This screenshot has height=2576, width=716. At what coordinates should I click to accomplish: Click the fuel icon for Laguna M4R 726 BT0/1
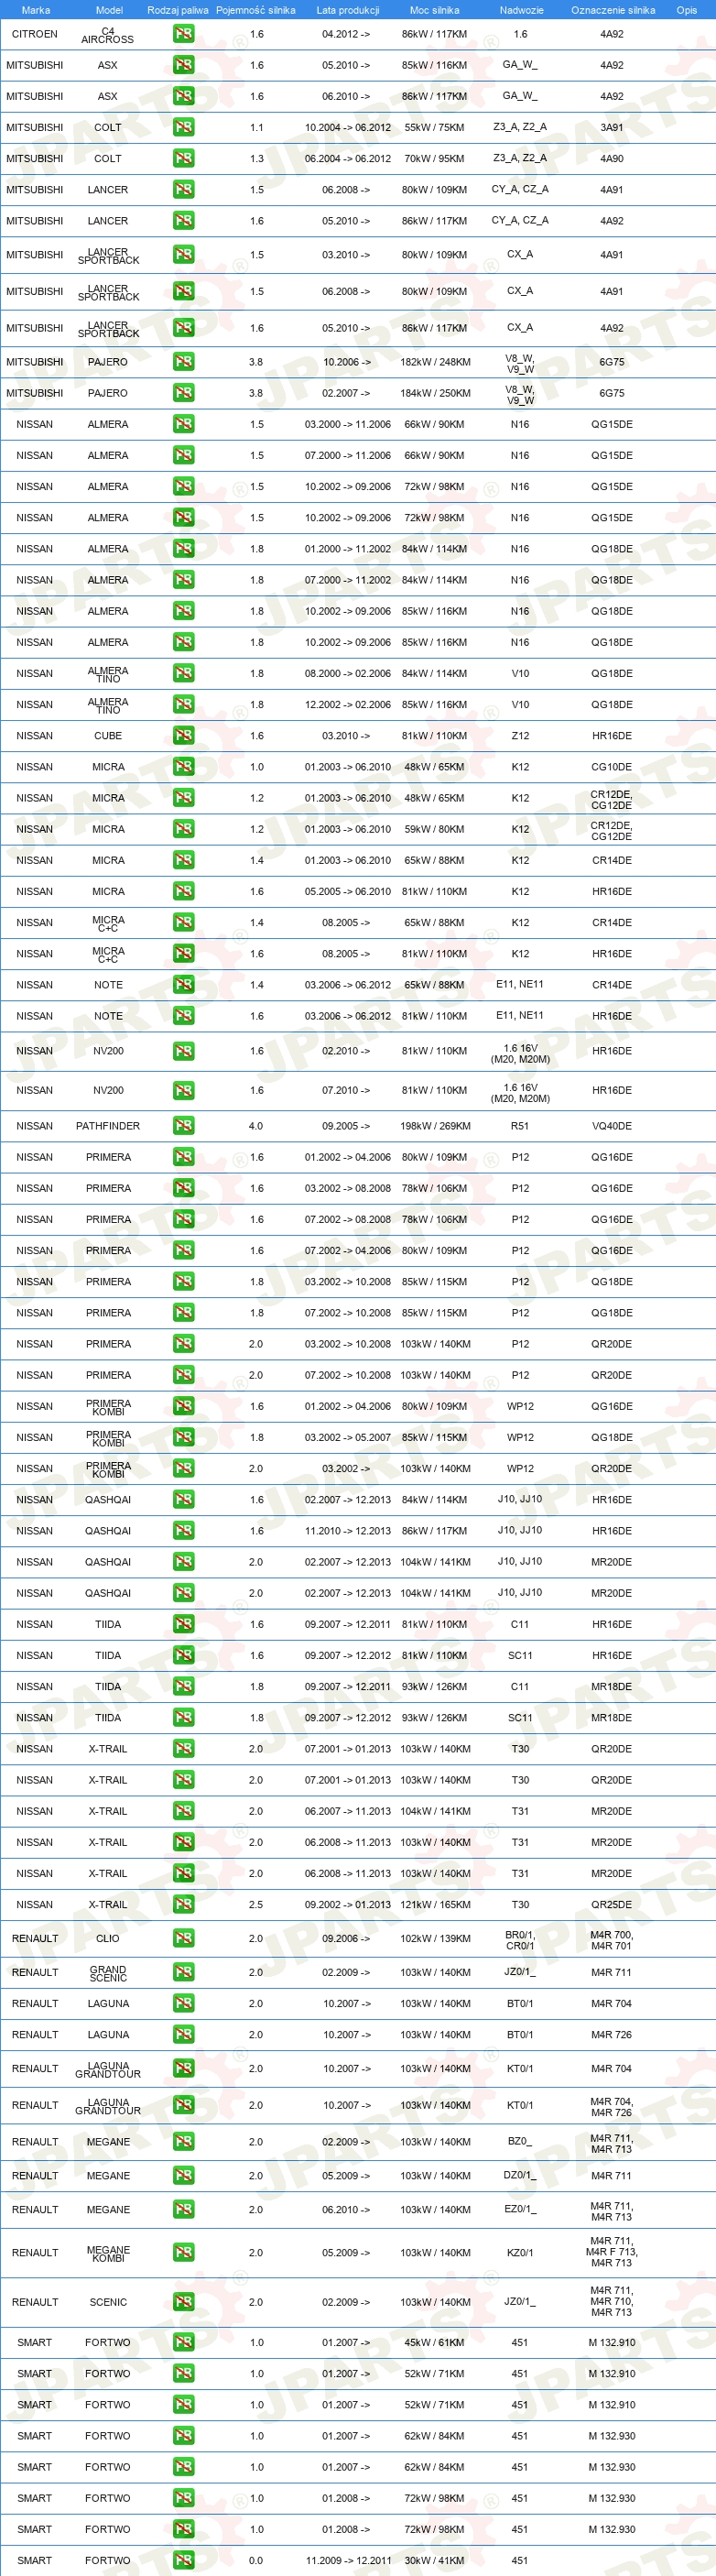click(183, 2034)
